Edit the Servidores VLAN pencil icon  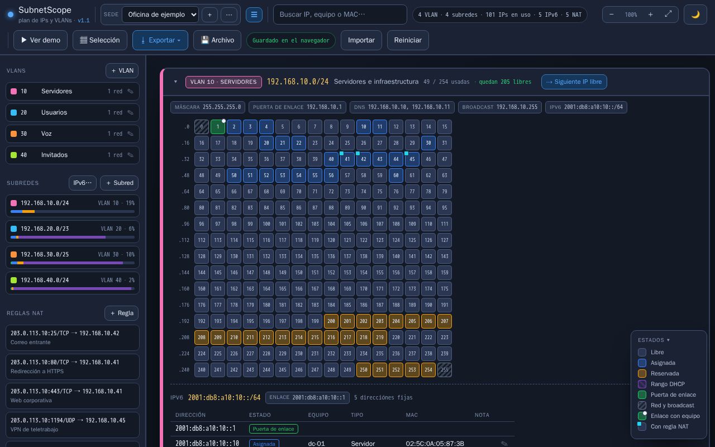pos(130,91)
